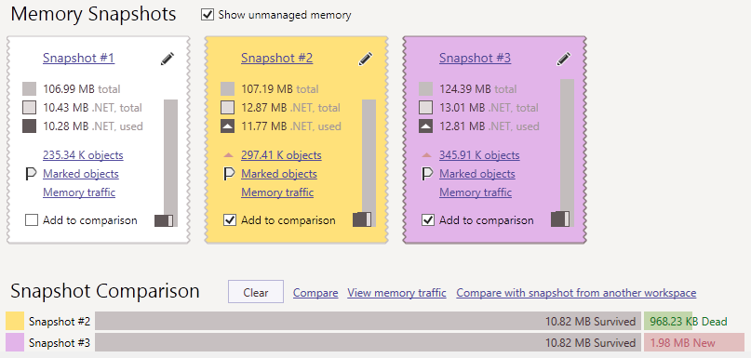
Task: Click the marked objects flag icon in Snapshot #1
Action: pyautogui.click(x=31, y=174)
